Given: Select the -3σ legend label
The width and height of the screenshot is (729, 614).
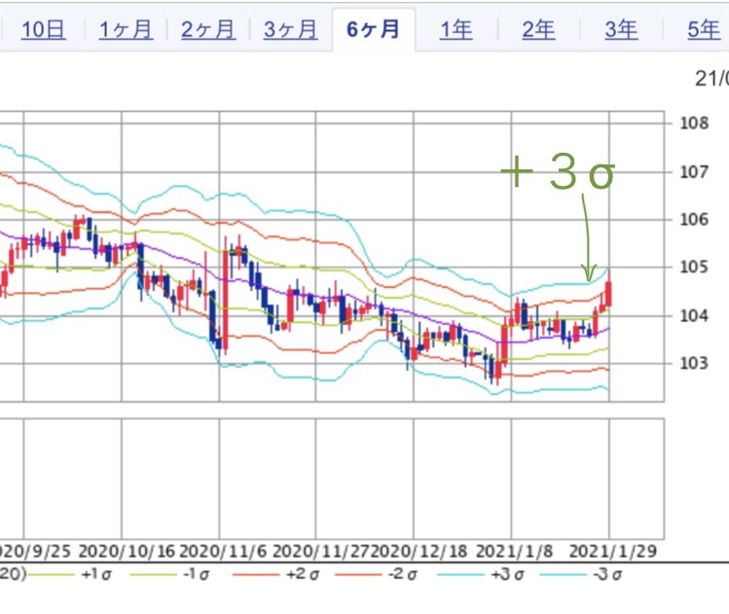Looking at the screenshot, I should click(604, 574).
